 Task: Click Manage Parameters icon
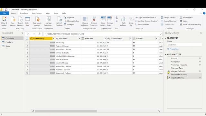coord(49,19)
